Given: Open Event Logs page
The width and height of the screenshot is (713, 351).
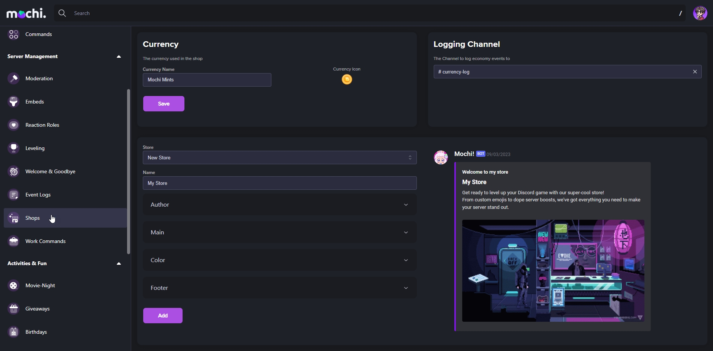Looking at the screenshot, I should tap(38, 195).
